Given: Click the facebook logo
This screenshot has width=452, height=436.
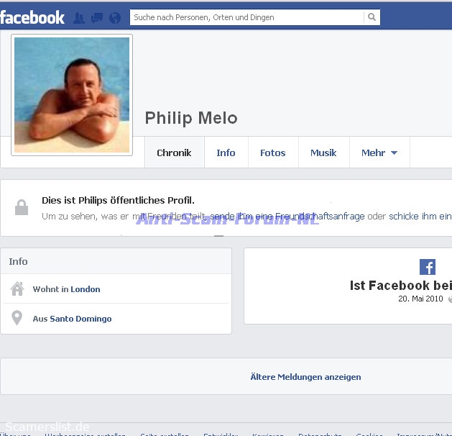Looking at the screenshot, I should [32, 18].
